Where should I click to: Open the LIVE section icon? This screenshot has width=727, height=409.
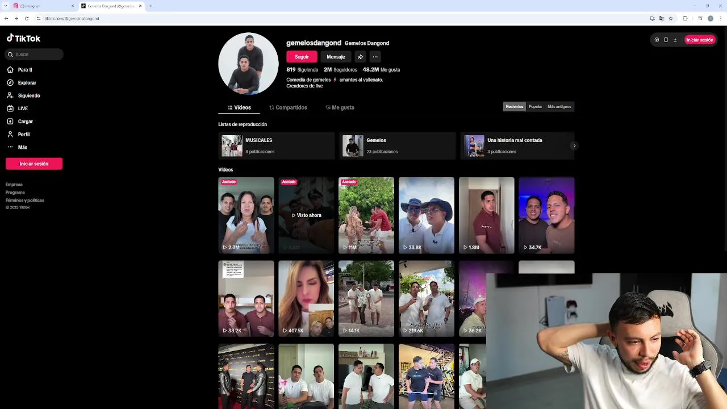pos(10,108)
